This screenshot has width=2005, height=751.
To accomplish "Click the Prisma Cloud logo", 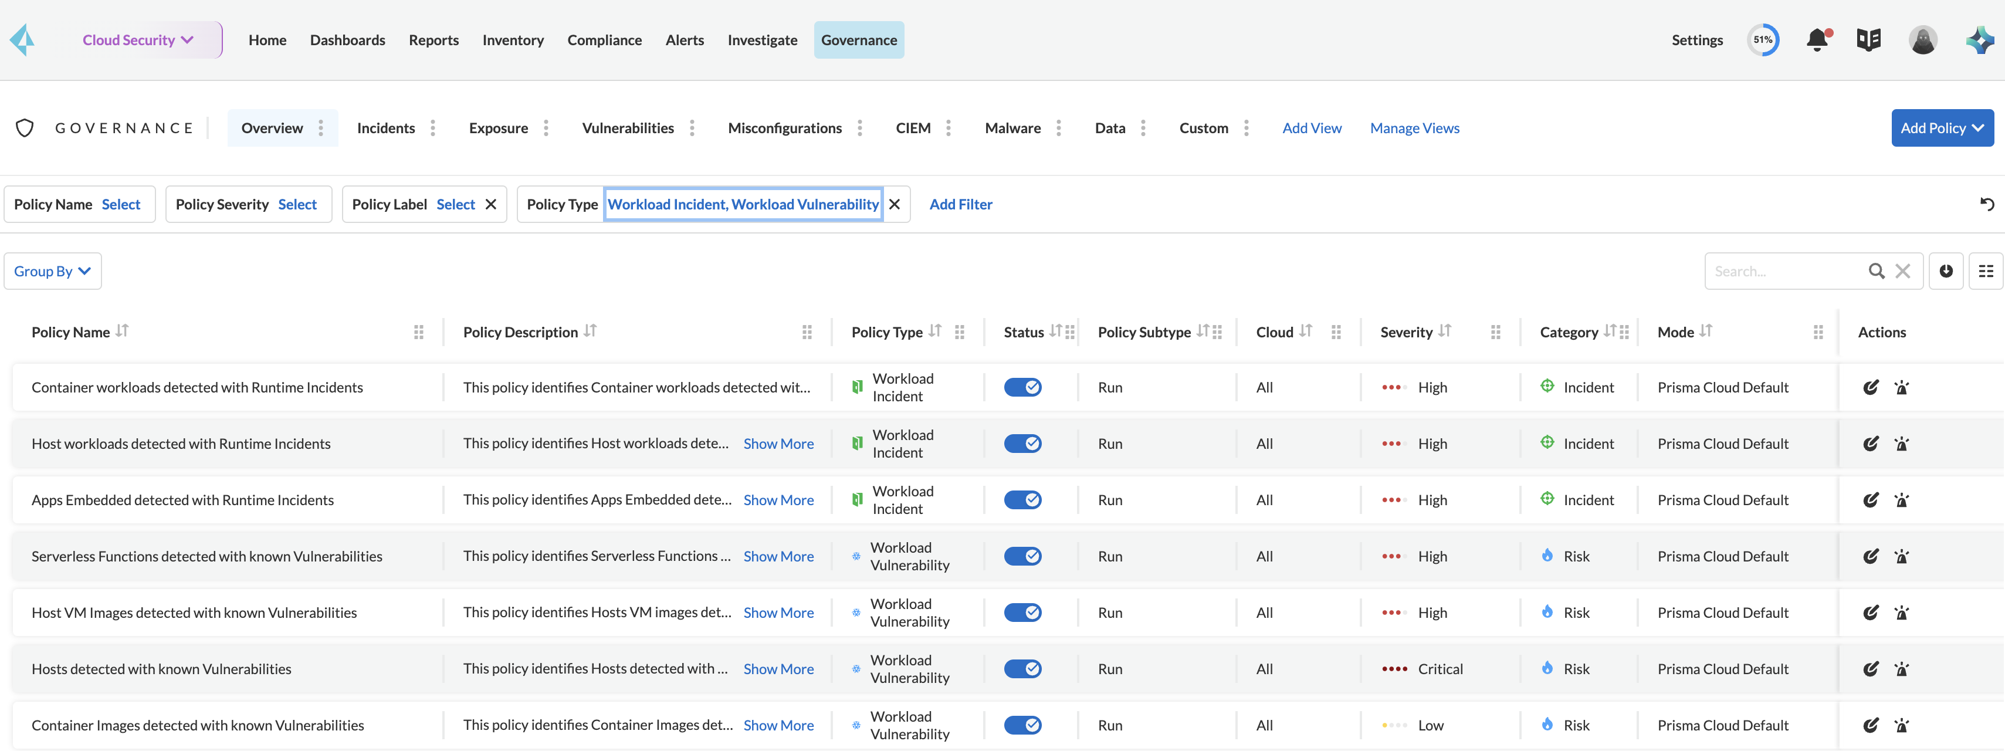I will click(x=22, y=40).
